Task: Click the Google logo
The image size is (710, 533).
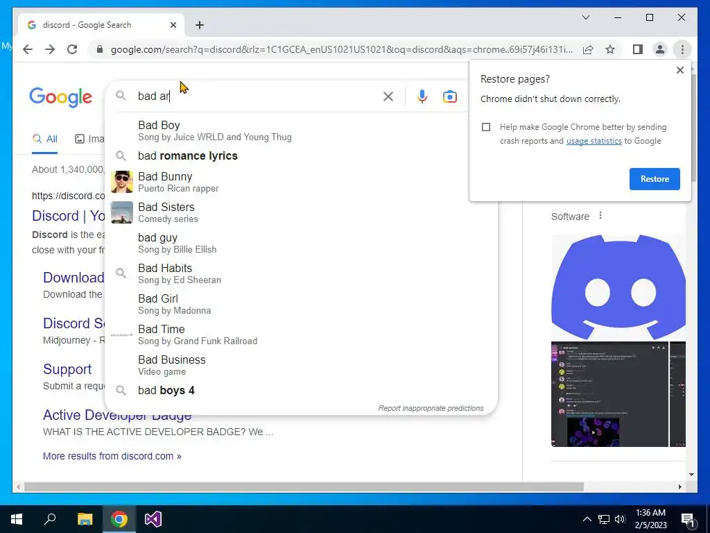Action: [x=61, y=97]
